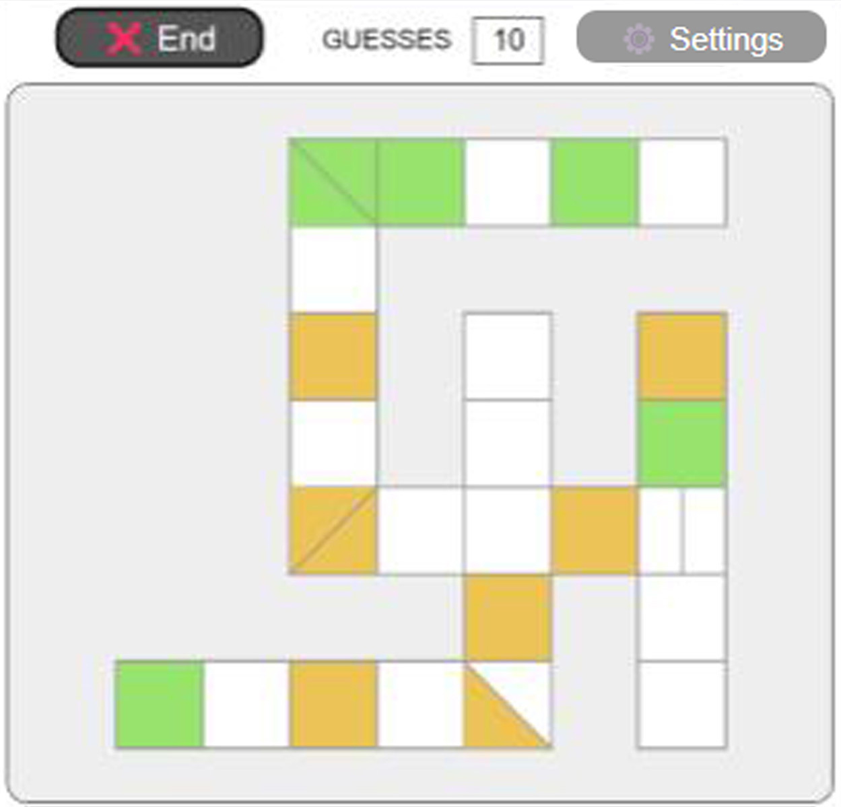Select the orange tile directly above the half-orange tile

[x=508, y=618]
